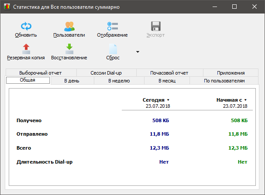The image size is (265, 195).
Task: Open the Выборочный отчет tab
Action: click(41, 73)
